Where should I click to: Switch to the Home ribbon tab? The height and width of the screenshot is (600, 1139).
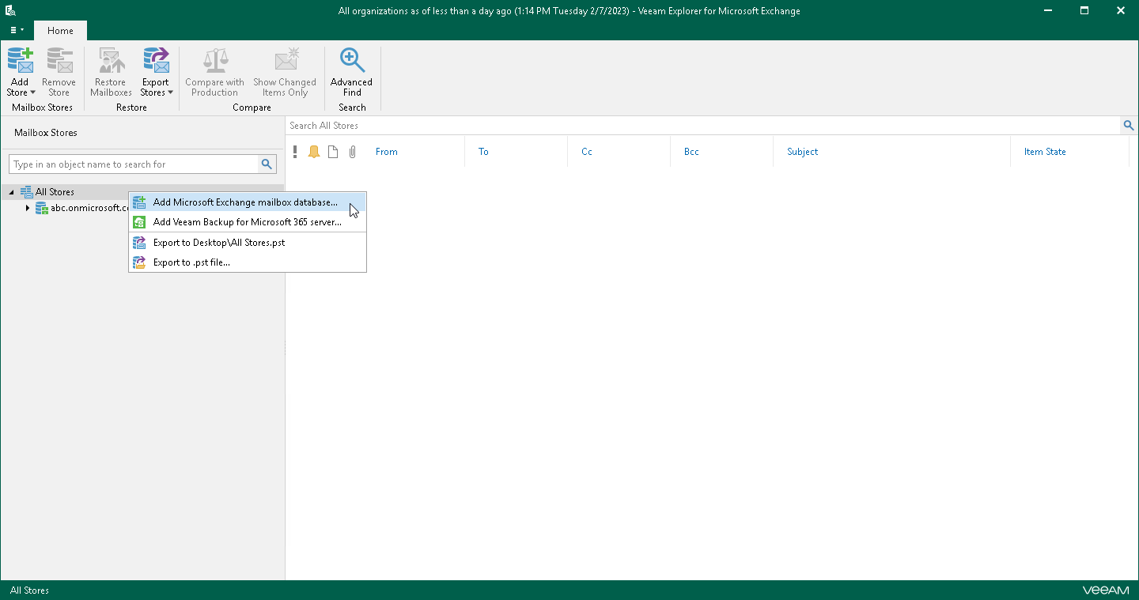[x=60, y=30]
